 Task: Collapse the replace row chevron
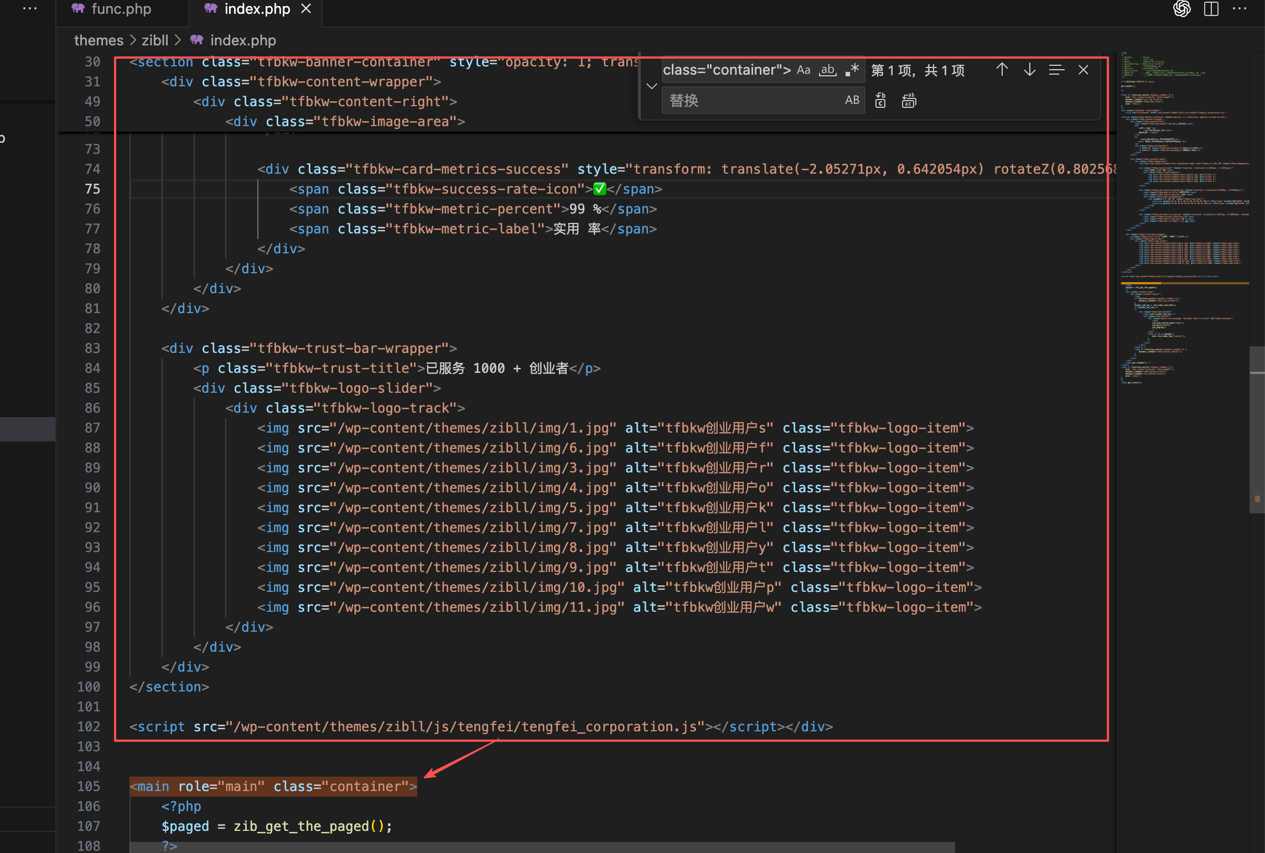pyautogui.click(x=652, y=86)
